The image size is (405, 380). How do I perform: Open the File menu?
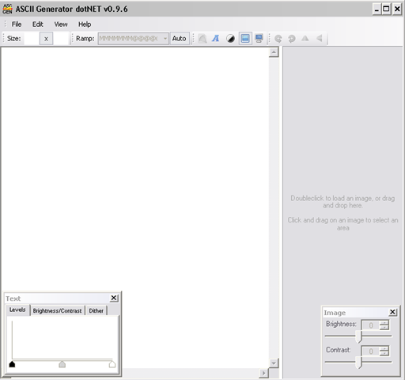pyautogui.click(x=17, y=25)
